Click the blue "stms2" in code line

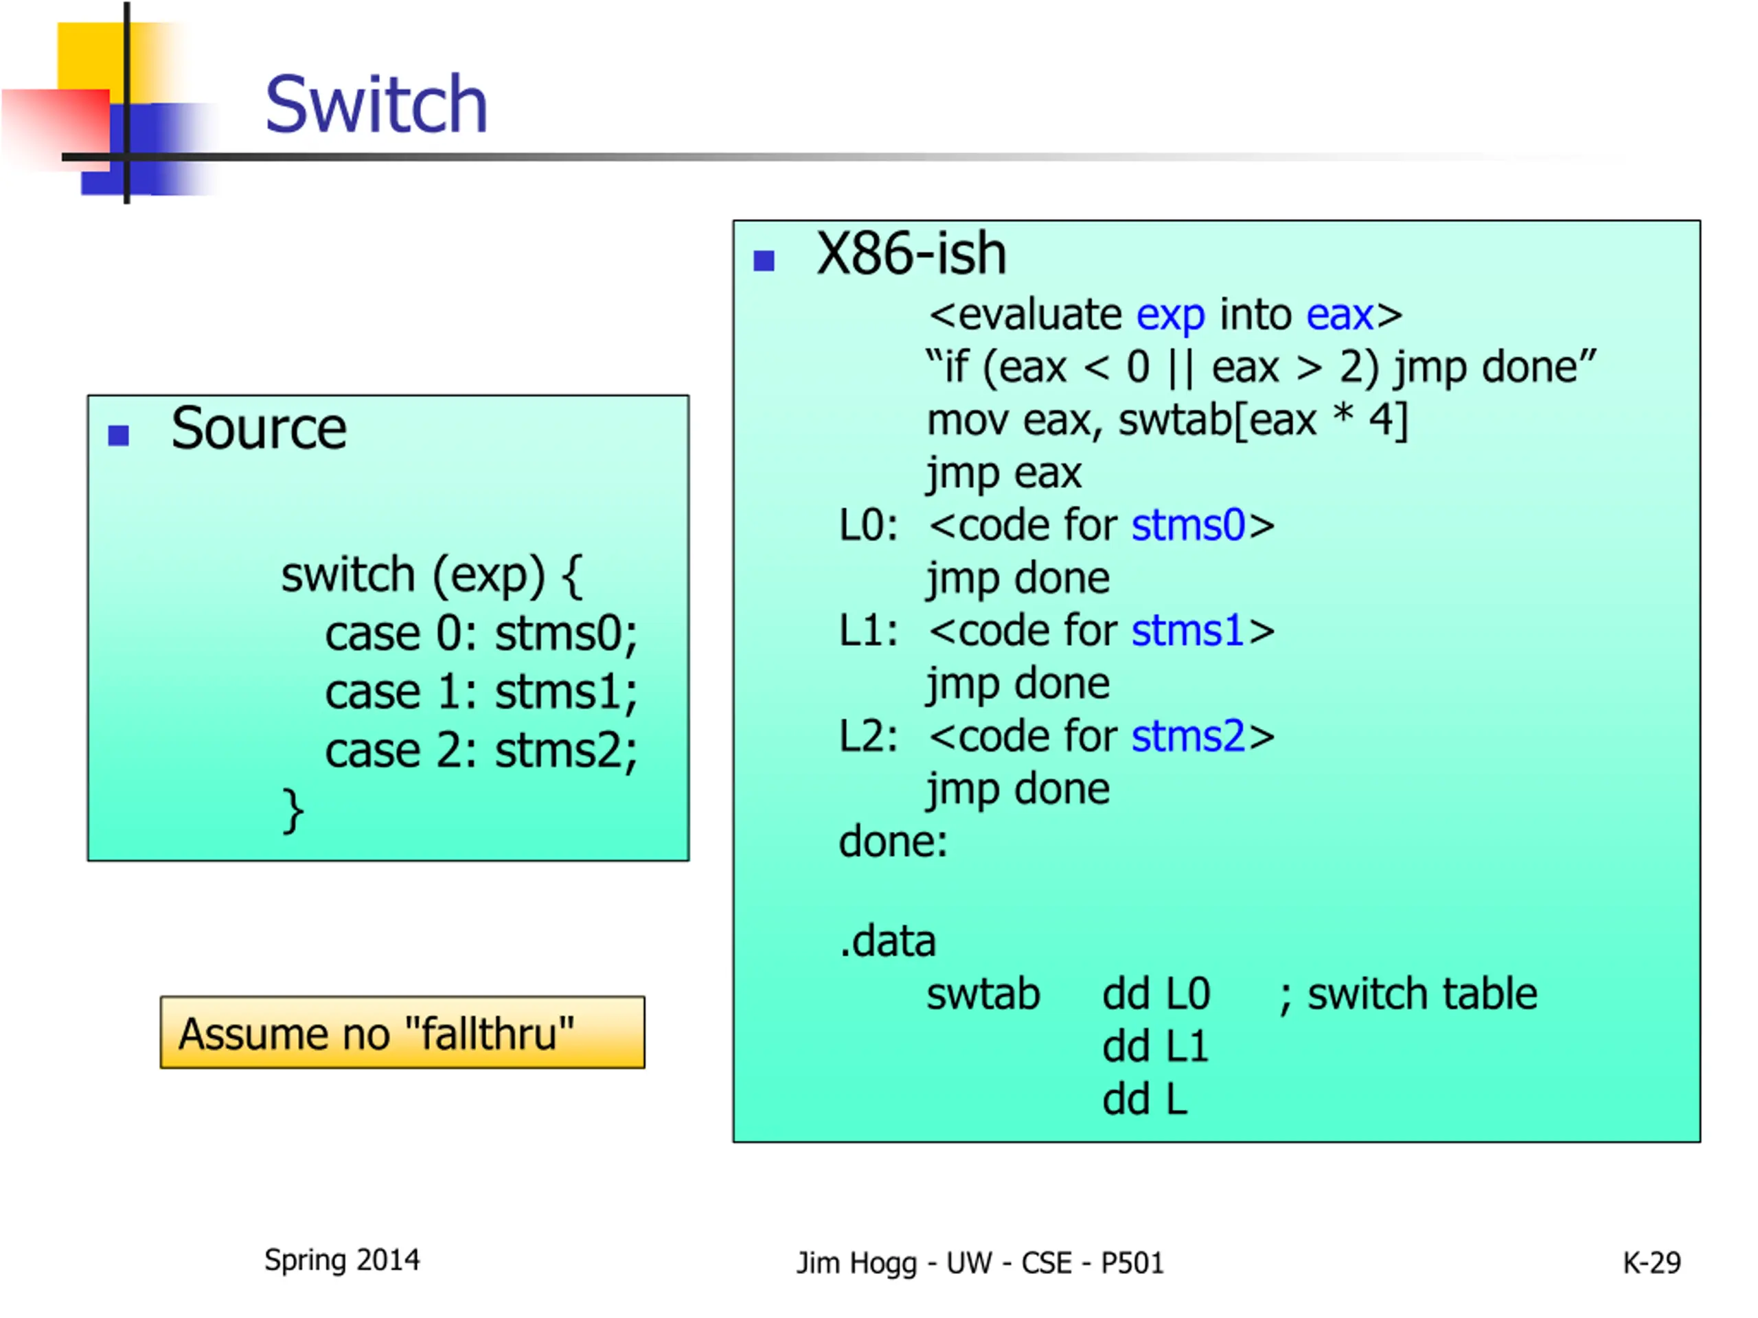point(1188,737)
